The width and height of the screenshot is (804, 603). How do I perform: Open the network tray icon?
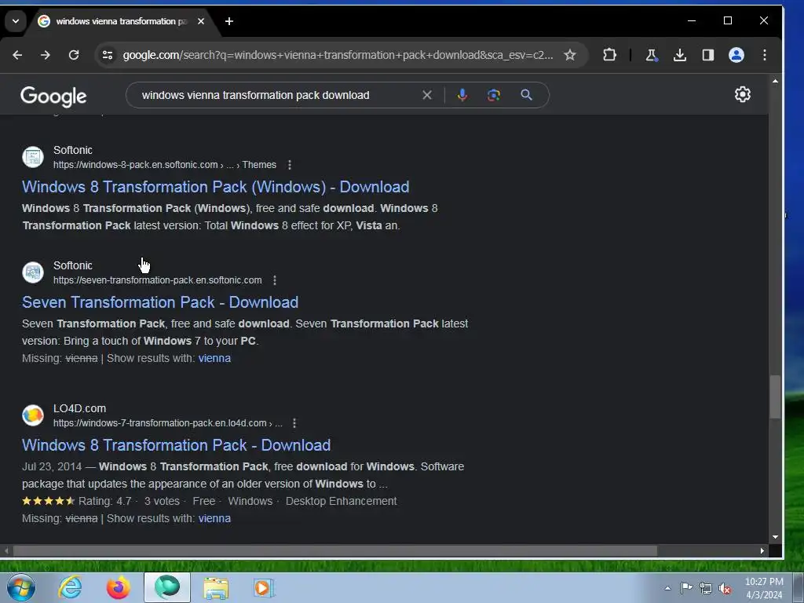(706, 588)
